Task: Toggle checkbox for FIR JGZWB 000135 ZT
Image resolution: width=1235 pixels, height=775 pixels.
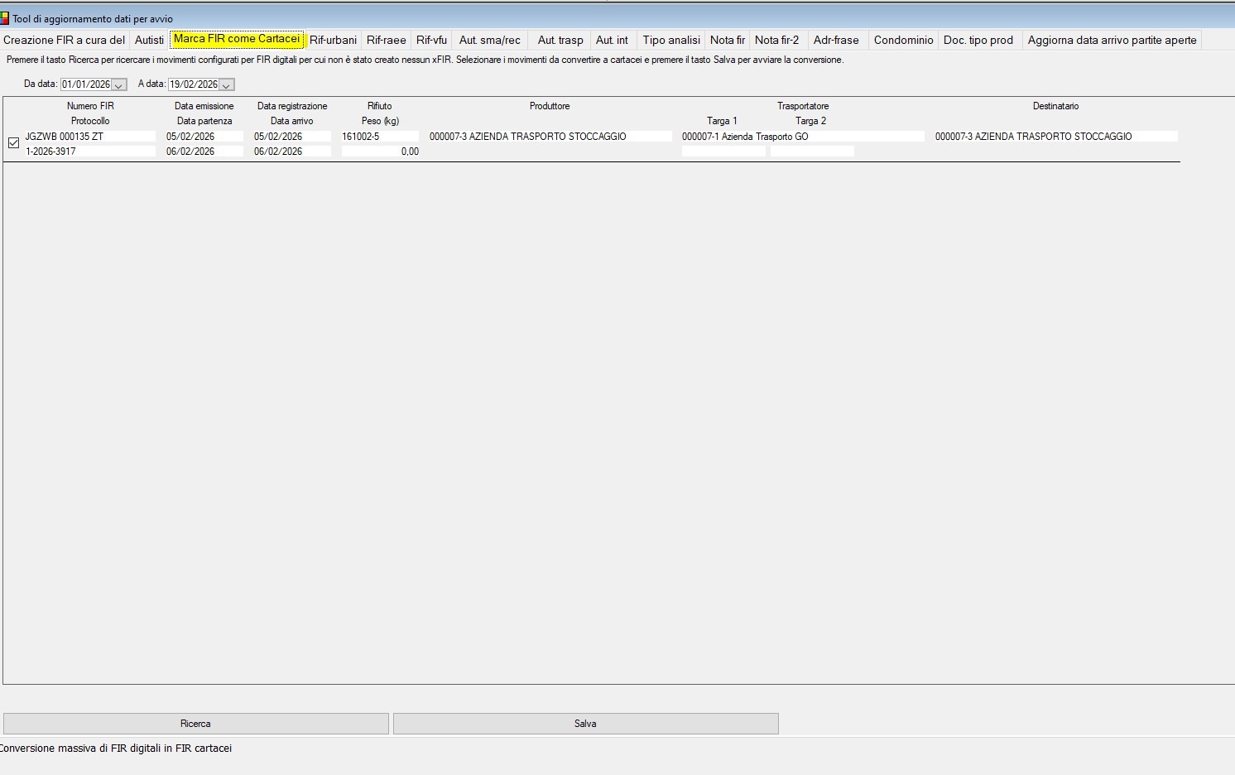Action: pos(13,143)
